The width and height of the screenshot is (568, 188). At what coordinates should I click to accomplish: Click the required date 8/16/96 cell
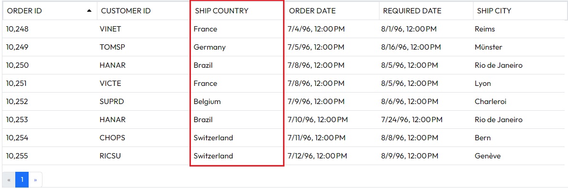click(426, 47)
